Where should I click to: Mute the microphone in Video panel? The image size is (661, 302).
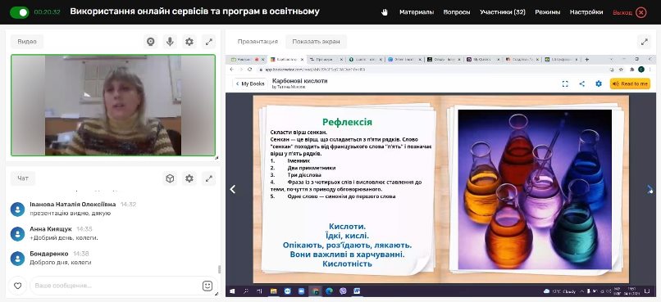(170, 42)
